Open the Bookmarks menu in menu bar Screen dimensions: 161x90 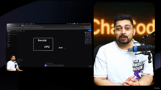coord(23,24)
